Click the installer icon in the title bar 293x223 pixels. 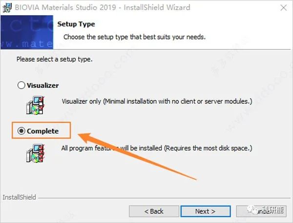pos(7,8)
